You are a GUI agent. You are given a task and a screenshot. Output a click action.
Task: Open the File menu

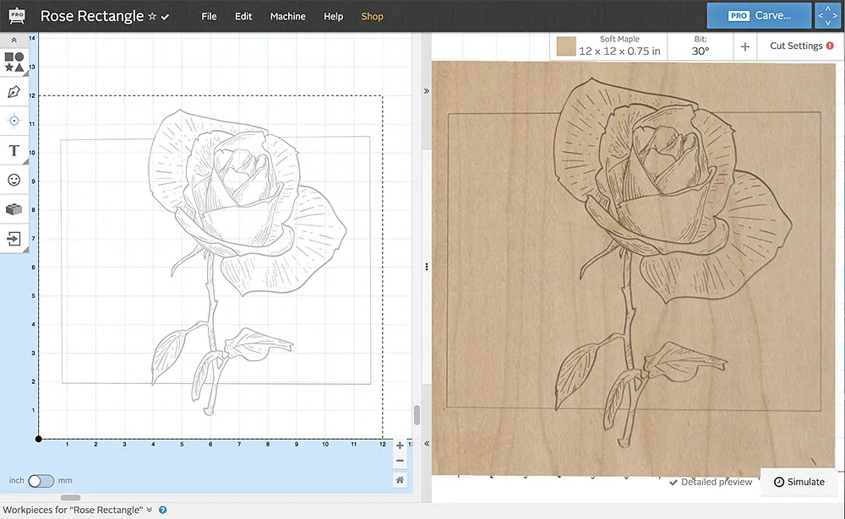pos(209,17)
